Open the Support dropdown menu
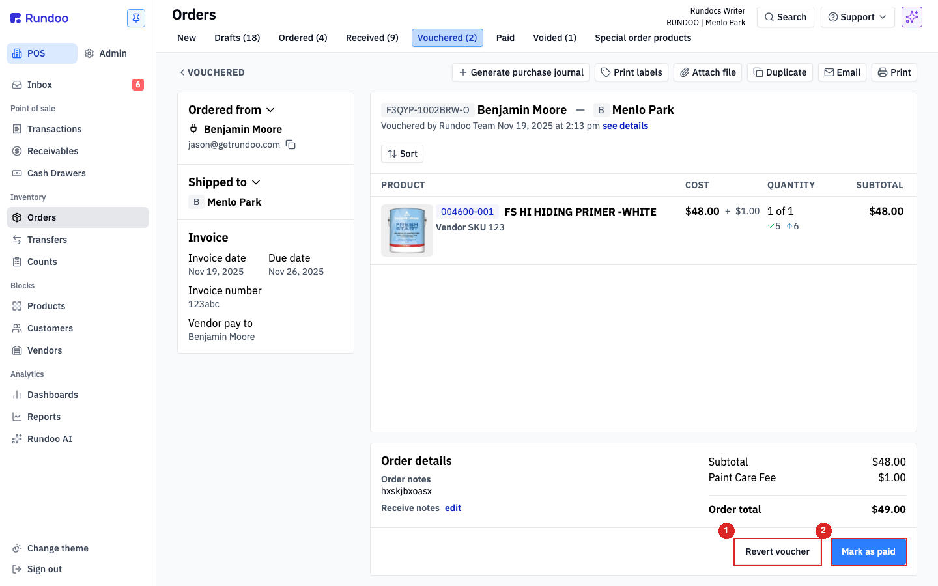The image size is (938, 586). pyautogui.click(x=857, y=17)
